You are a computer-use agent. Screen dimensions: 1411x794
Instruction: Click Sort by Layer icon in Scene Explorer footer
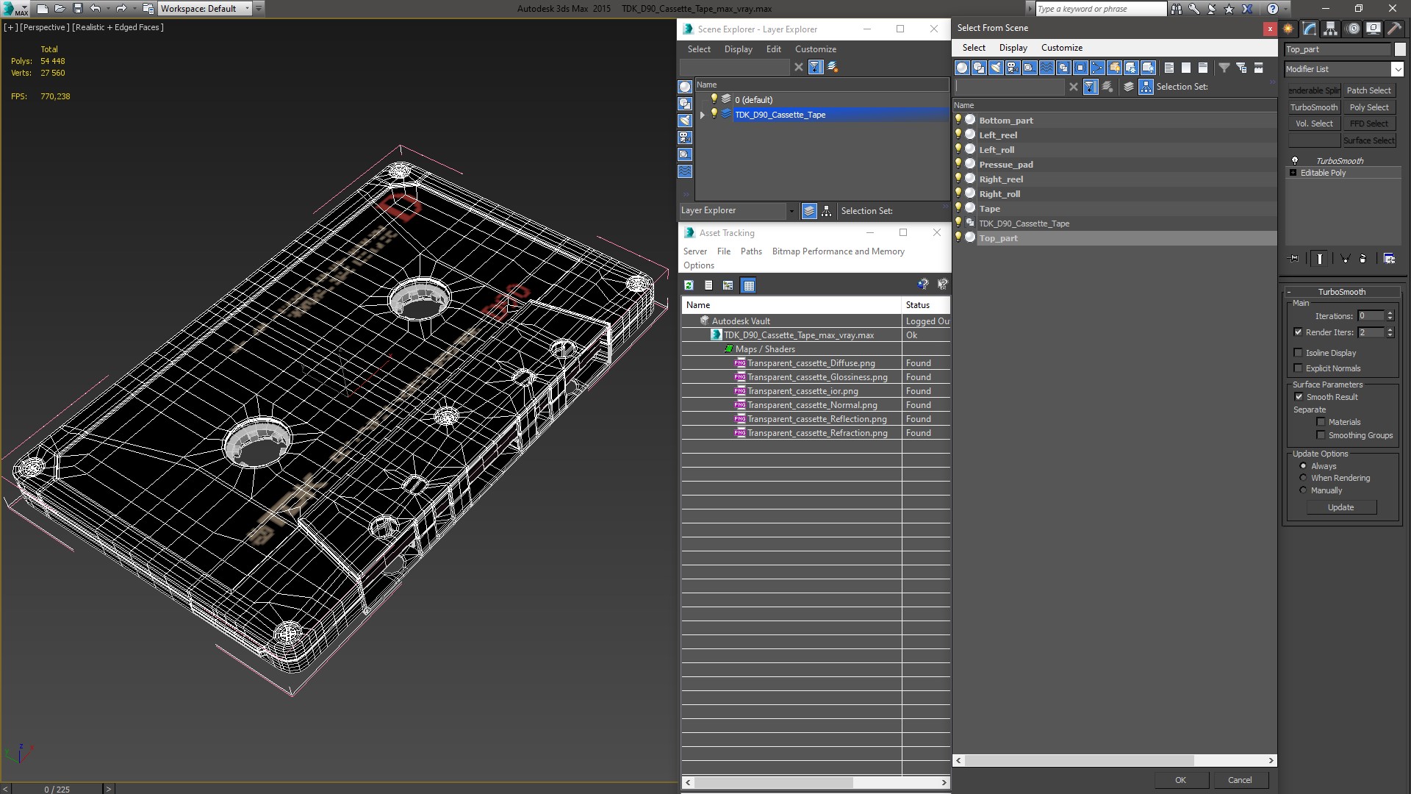click(x=809, y=211)
